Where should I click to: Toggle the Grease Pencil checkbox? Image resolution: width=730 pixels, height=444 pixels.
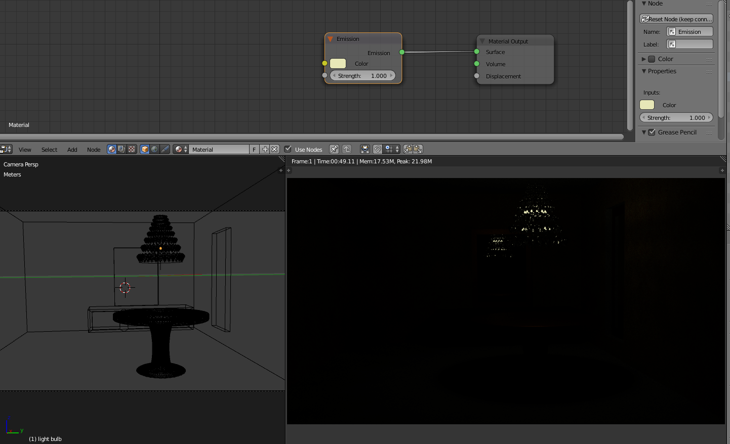[652, 132]
